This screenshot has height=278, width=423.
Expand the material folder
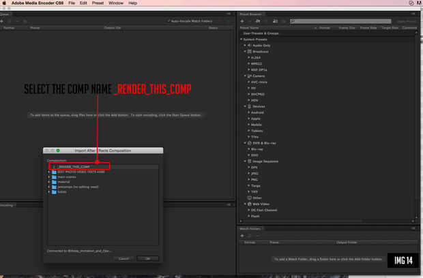pyautogui.click(x=49, y=182)
